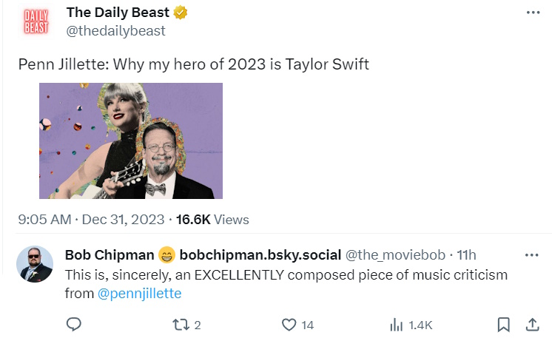552x341 pixels.
Task: Like Bob Chipman's reply
Action: pos(290,324)
